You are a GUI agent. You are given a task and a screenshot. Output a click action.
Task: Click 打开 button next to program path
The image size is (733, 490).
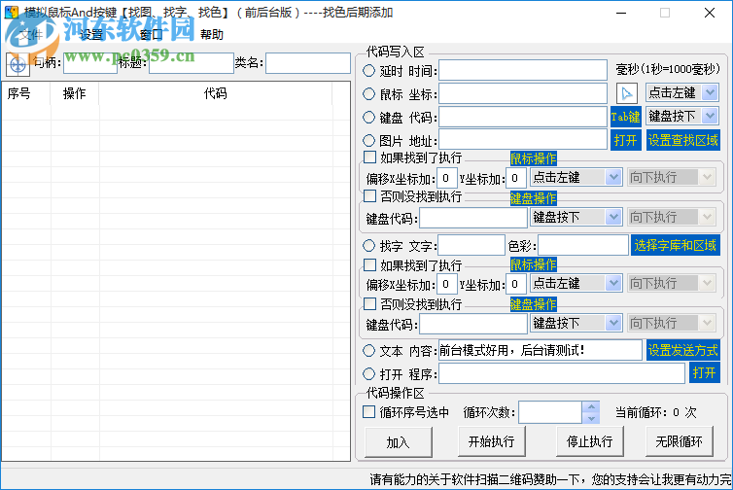click(705, 373)
